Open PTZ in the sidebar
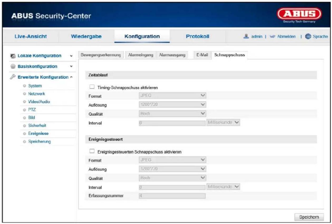 [x=32, y=110]
